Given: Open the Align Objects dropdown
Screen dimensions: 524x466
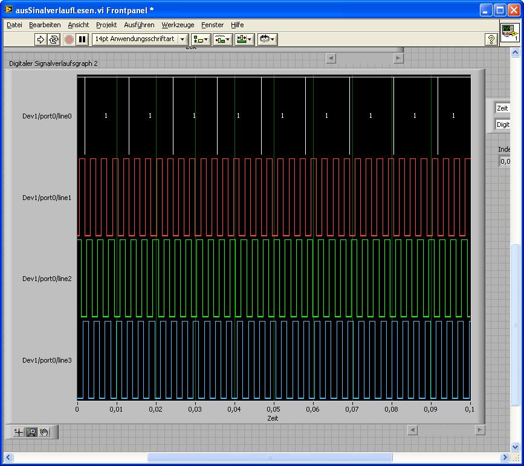Looking at the screenshot, I should tap(201, 39).
